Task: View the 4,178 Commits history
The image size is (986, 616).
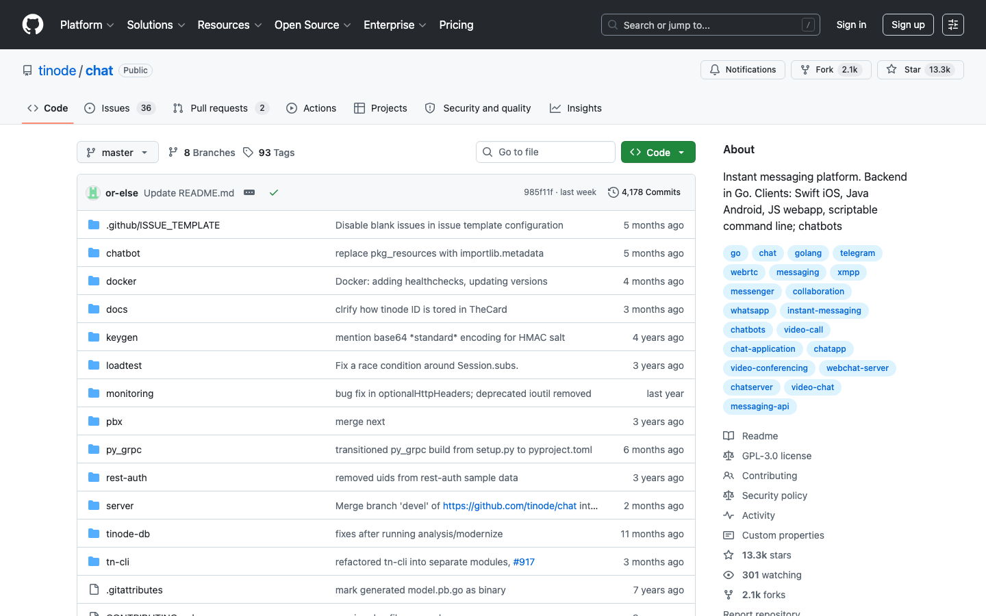Action: (x=644, y=192)
